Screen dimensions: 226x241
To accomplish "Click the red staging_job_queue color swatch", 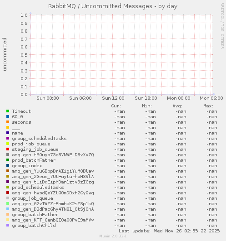I will (x=8, y=149).
